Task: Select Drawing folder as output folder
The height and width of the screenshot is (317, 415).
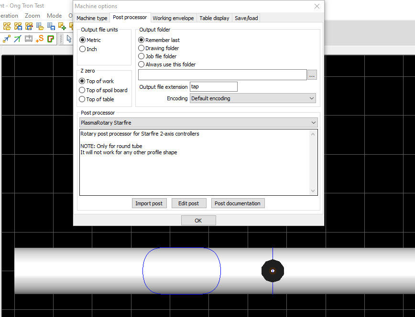Action: (x=141, y=48)
